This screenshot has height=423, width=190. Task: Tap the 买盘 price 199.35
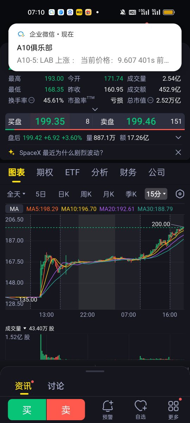click(50, 122)
